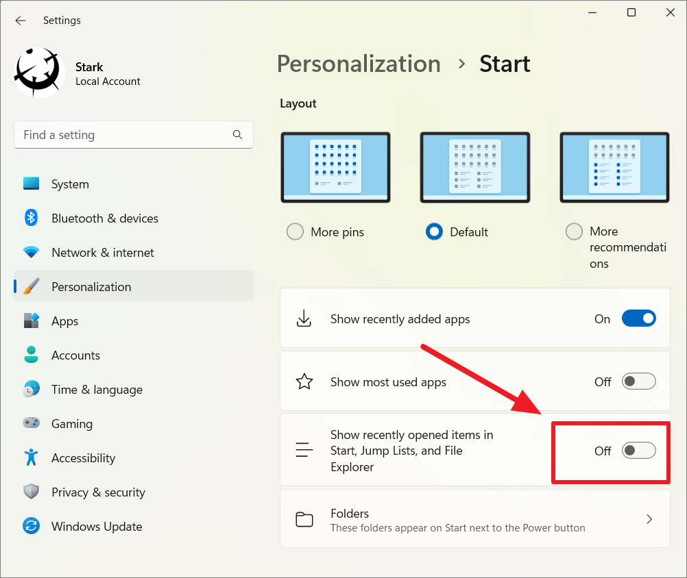The width and height of the screenshot is (687, 578).
Task: Select the Windows Update icon
Action: coord(31,526)
